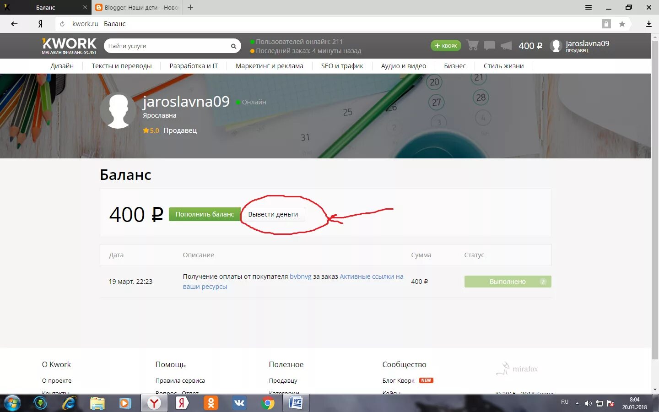Image resolution: width=659 pixels, height=412 pixels.
Task: Click the browser back arrow
Action: 14,24
